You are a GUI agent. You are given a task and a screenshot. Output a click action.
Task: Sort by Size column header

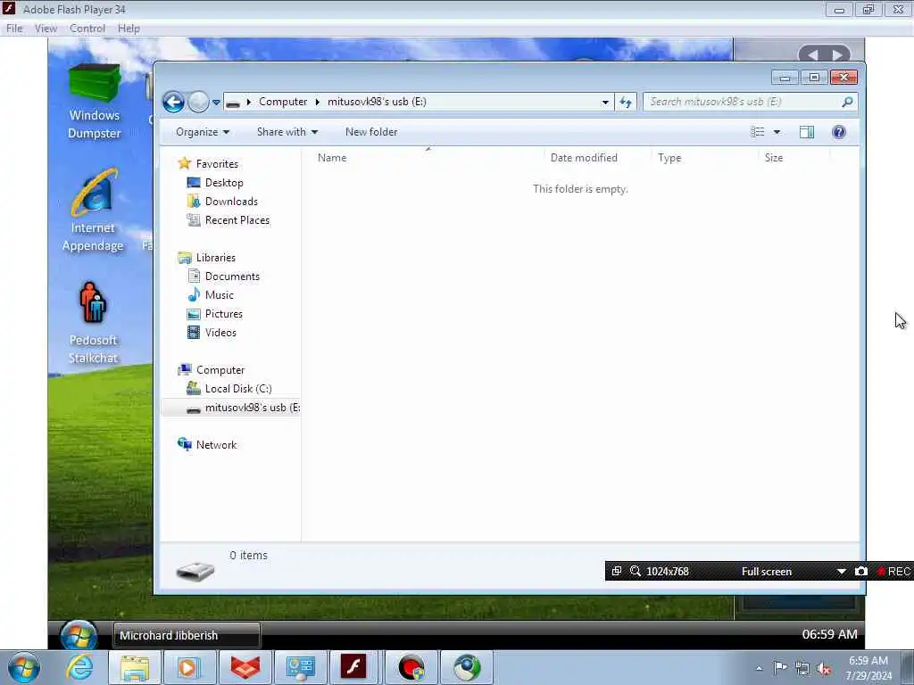(x=794, y=158)
